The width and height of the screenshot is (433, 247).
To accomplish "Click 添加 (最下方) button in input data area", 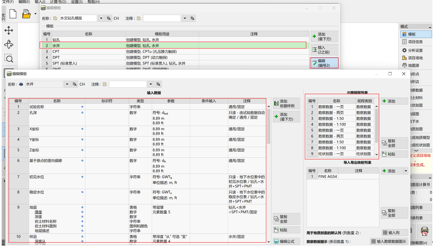I will pos(286,117).
